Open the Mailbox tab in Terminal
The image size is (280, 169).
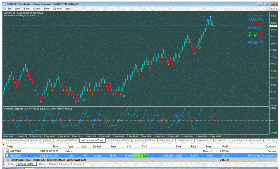pyautogui.click(x=53, y=164)
